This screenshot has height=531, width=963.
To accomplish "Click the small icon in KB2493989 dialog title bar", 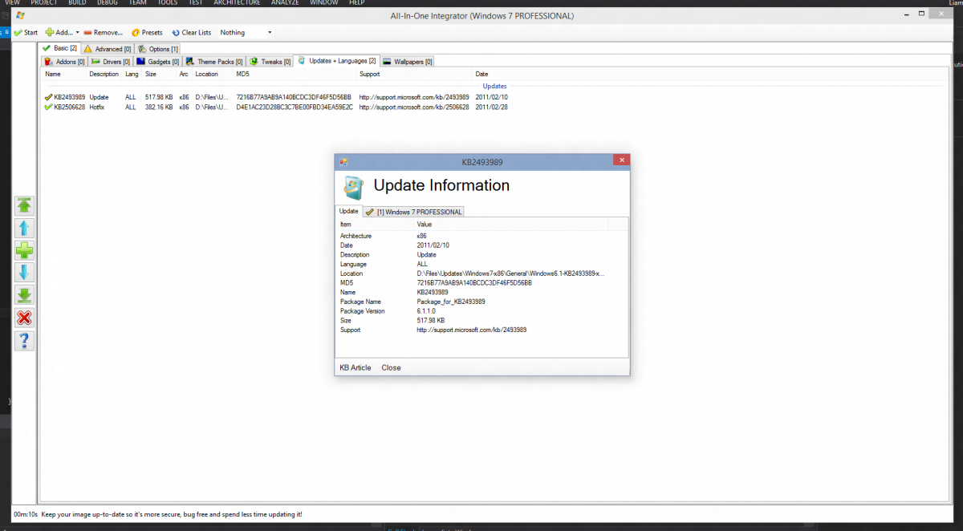I will [x=343, y=161].
